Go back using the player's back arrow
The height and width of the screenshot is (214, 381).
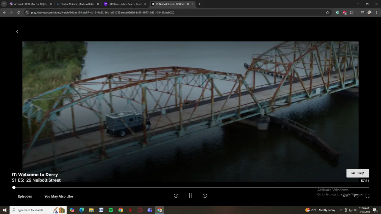click(x=17, y=32)
